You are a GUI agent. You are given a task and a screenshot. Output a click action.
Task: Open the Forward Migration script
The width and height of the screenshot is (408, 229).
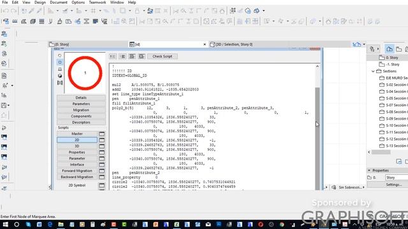point(77,171)
